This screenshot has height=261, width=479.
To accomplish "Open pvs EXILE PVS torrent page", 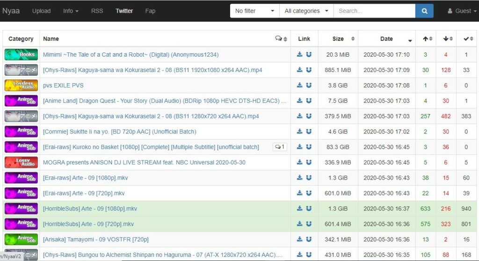I will pos(63,86).
